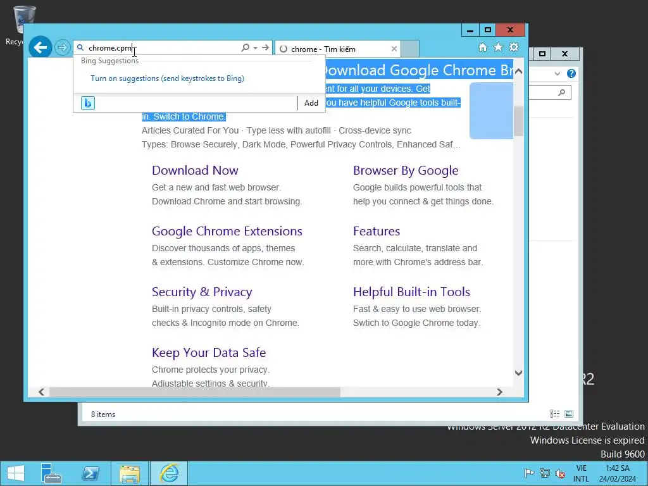Click the search magnifier in address bar
Screen dimensions: 648x486
245,48
